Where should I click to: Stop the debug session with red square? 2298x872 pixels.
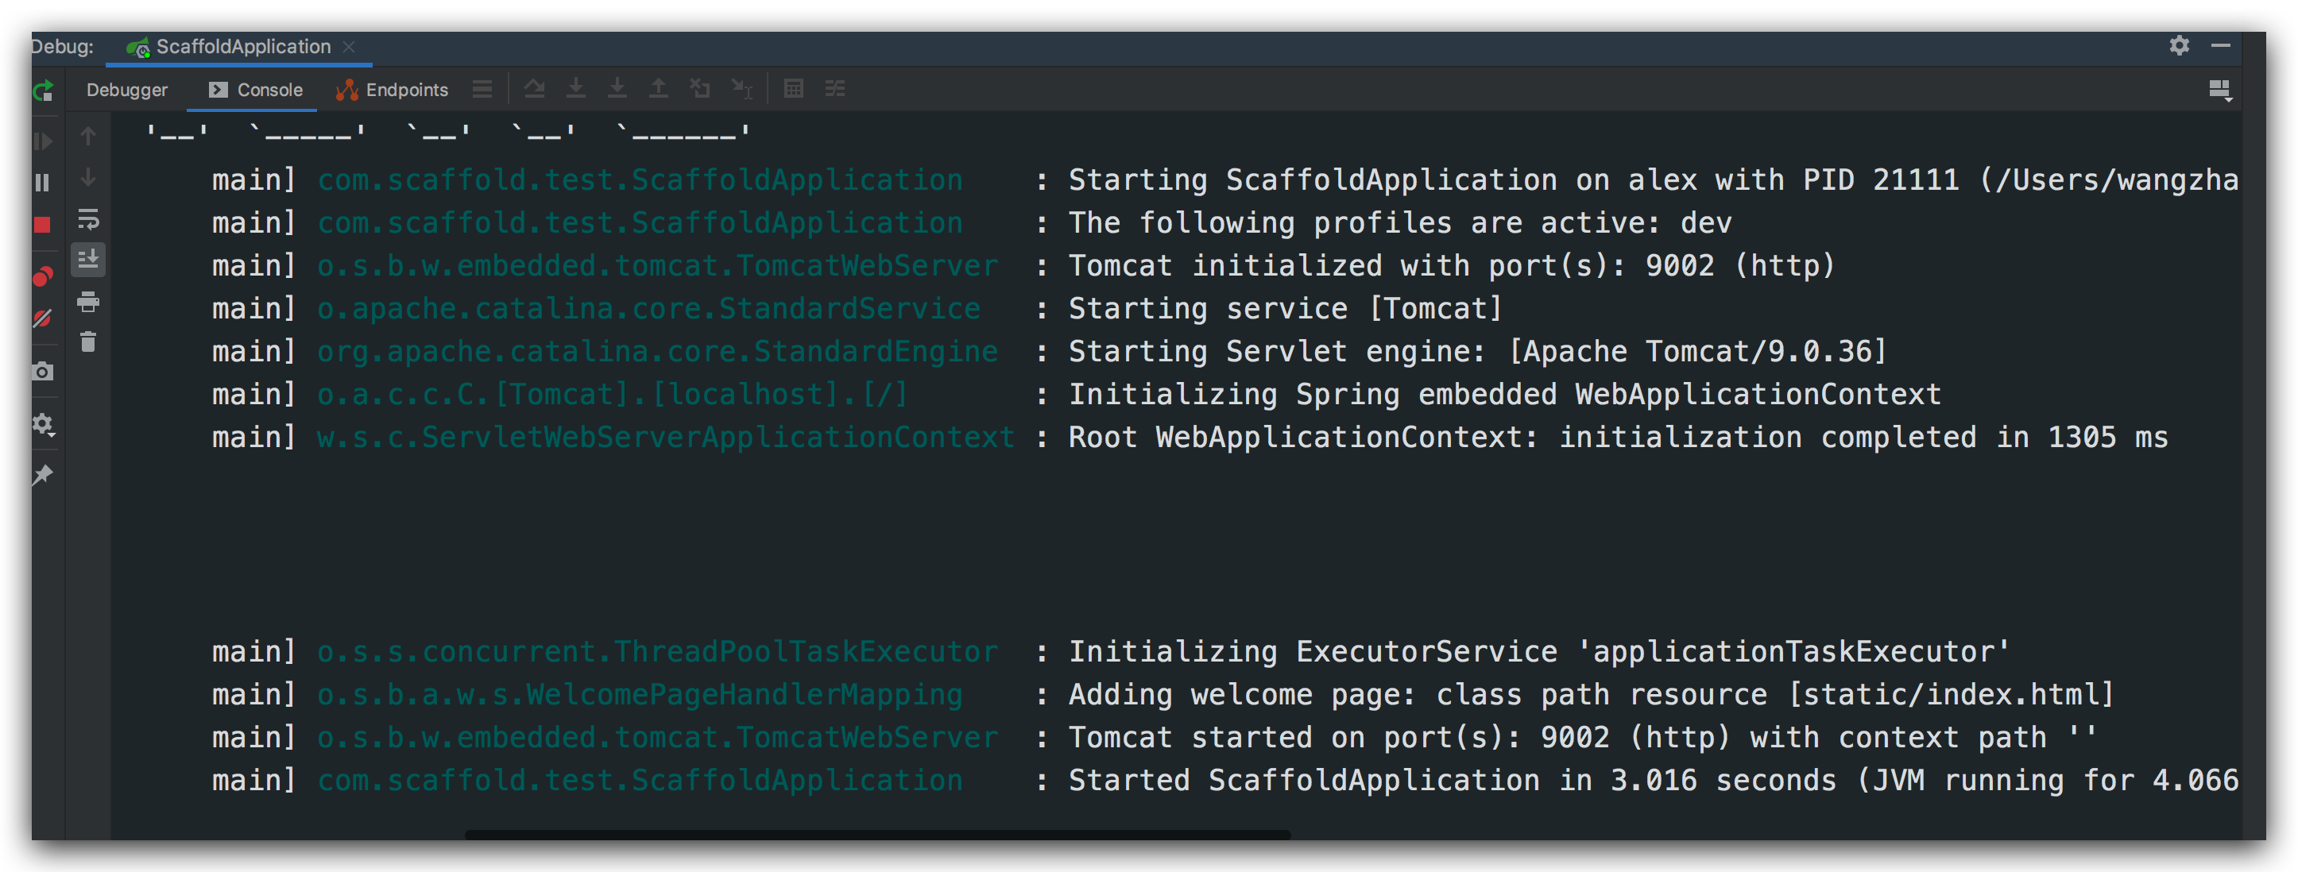tap(42, 225)
